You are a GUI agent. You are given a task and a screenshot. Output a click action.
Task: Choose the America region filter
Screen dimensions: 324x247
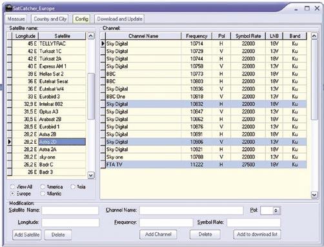[x=43, y=187]
